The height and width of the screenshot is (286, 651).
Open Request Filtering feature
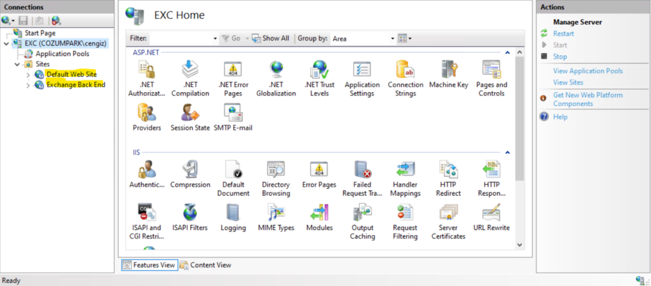406,222
